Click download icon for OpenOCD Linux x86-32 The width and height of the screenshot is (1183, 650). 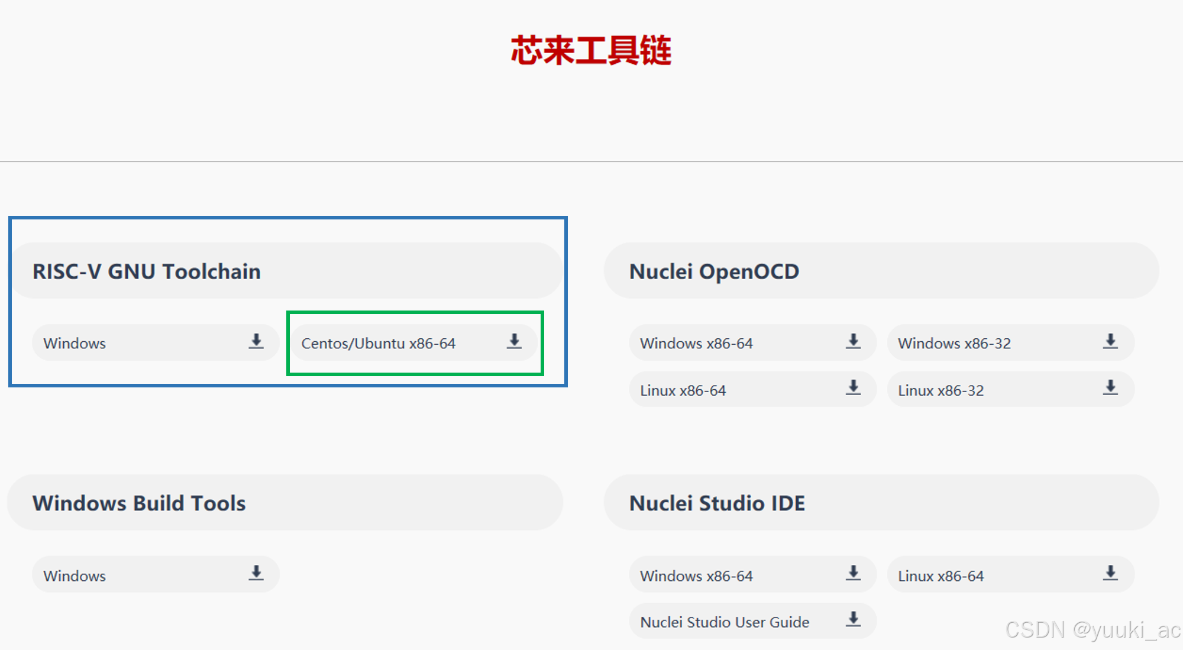click(1111, 388)
